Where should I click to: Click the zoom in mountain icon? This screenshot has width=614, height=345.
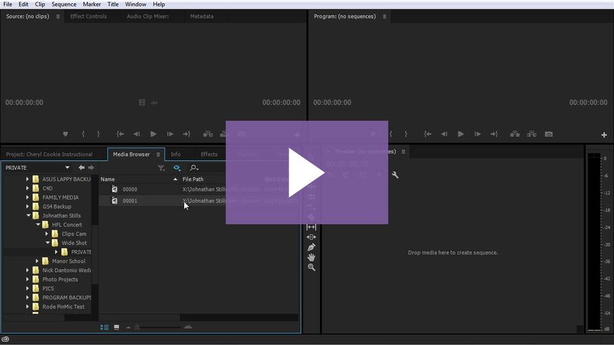click(188, 326)
